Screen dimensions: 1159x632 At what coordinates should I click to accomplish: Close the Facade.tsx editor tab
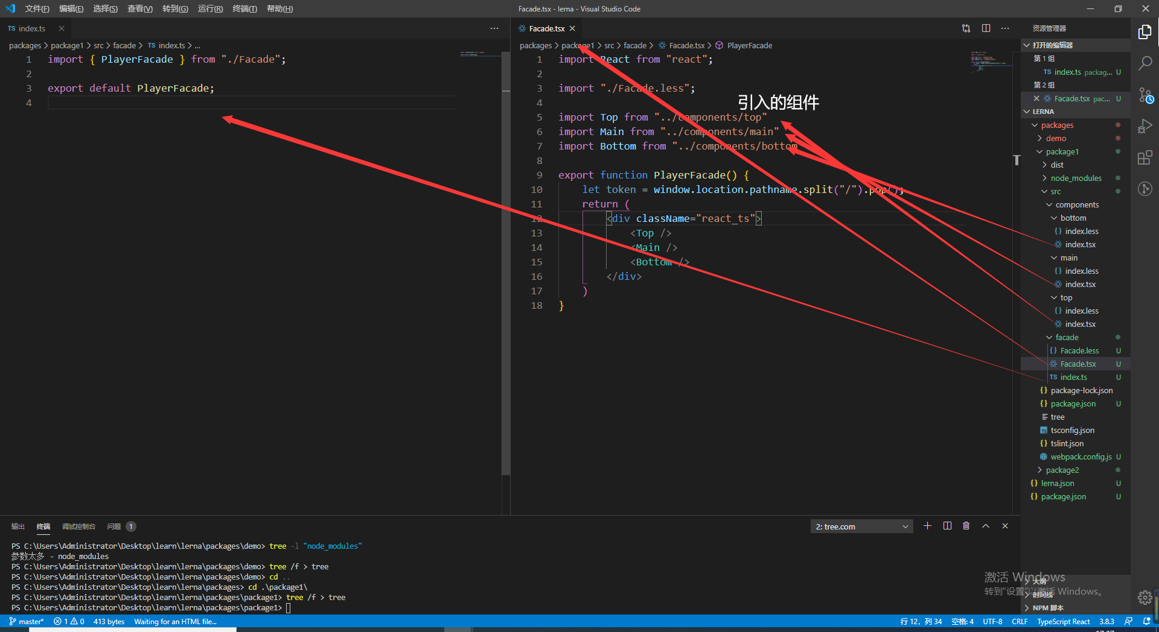coord(572,28)
